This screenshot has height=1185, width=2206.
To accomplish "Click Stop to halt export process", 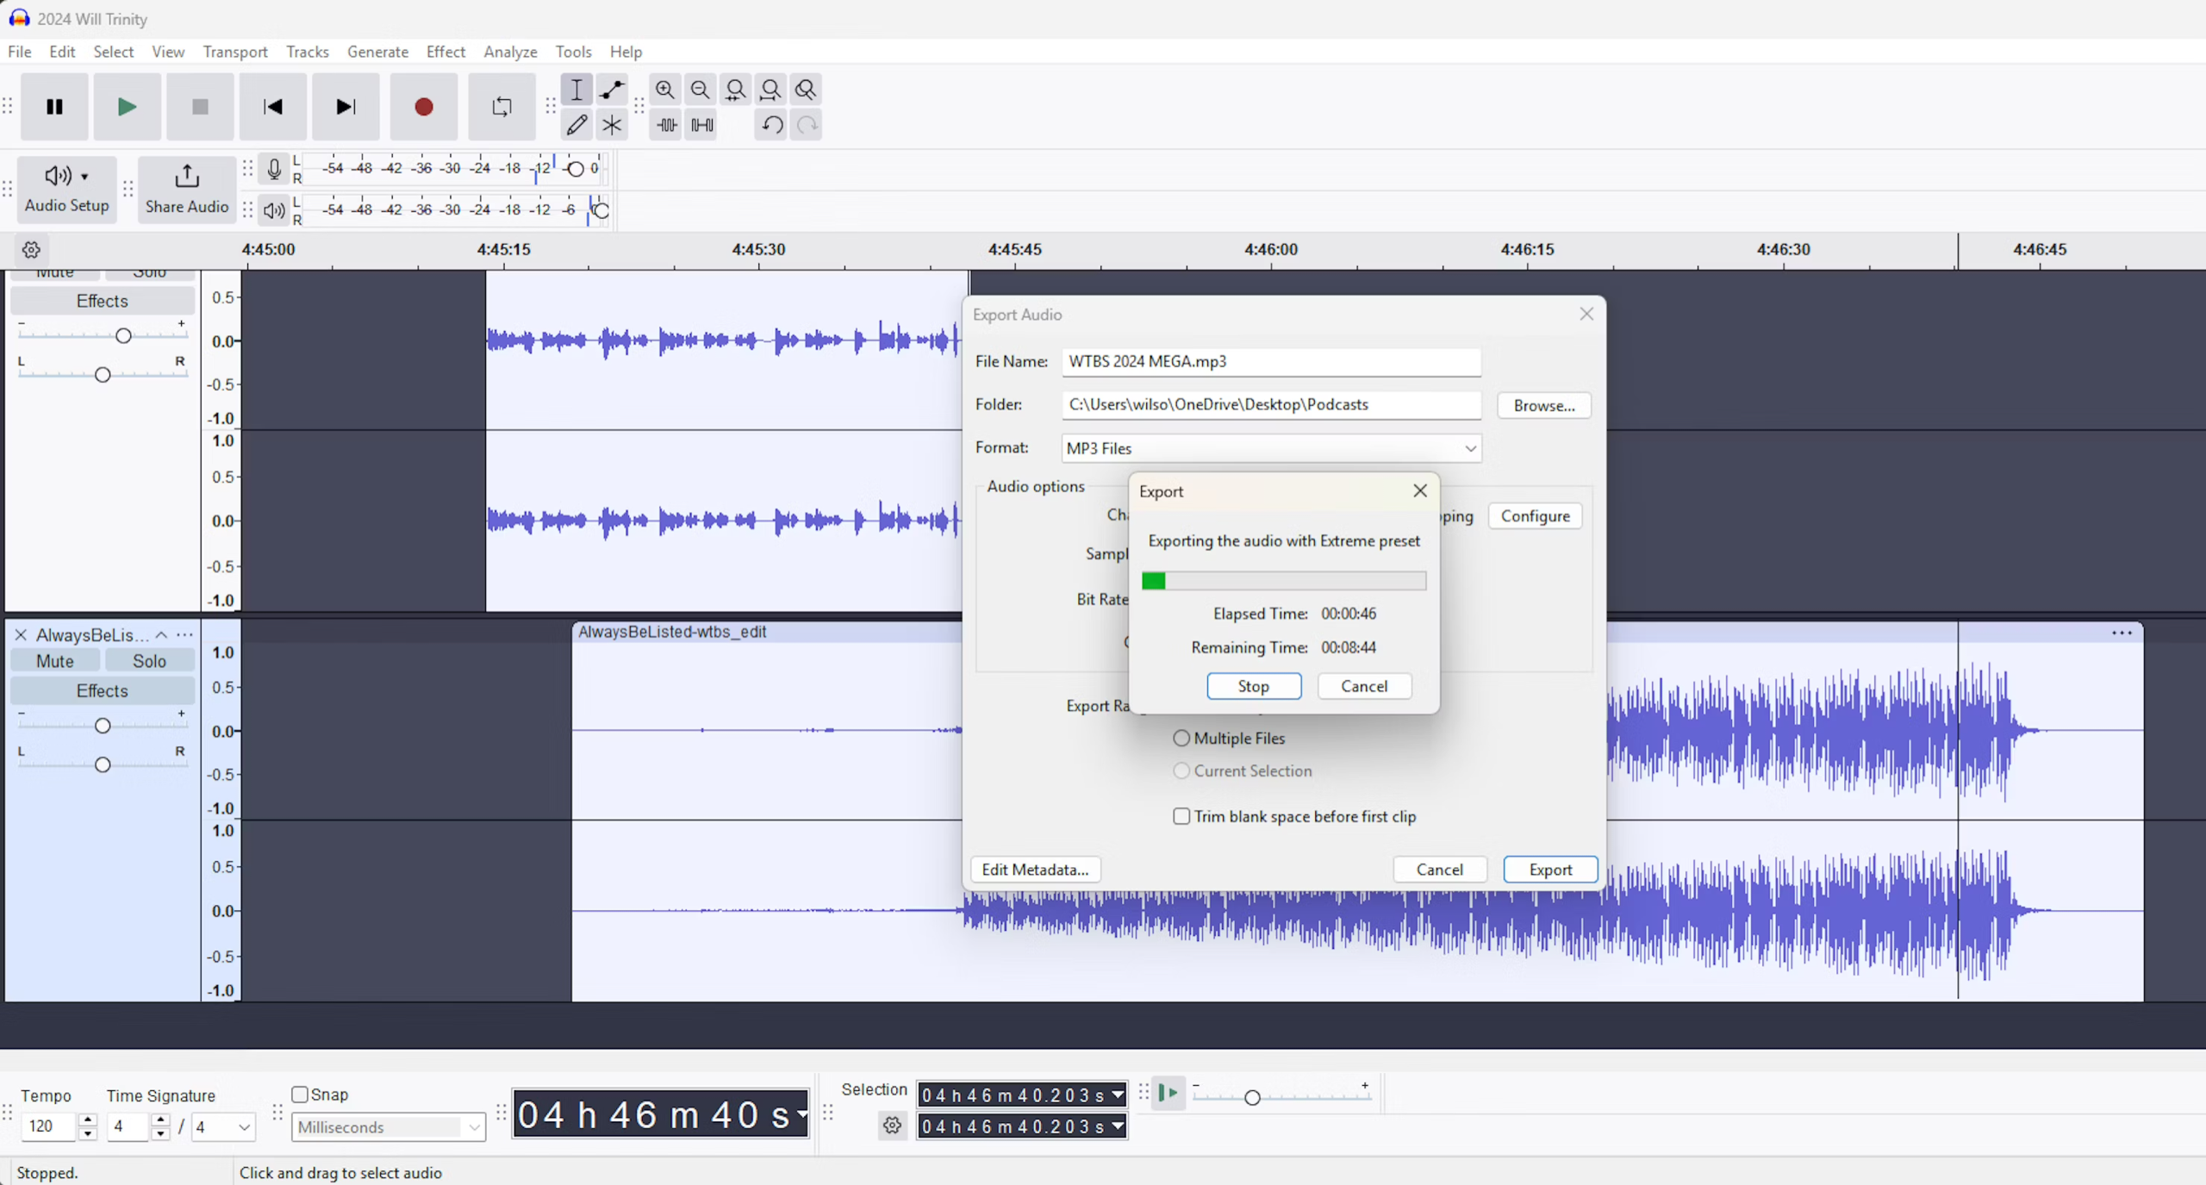I will tap(1252, 684).
